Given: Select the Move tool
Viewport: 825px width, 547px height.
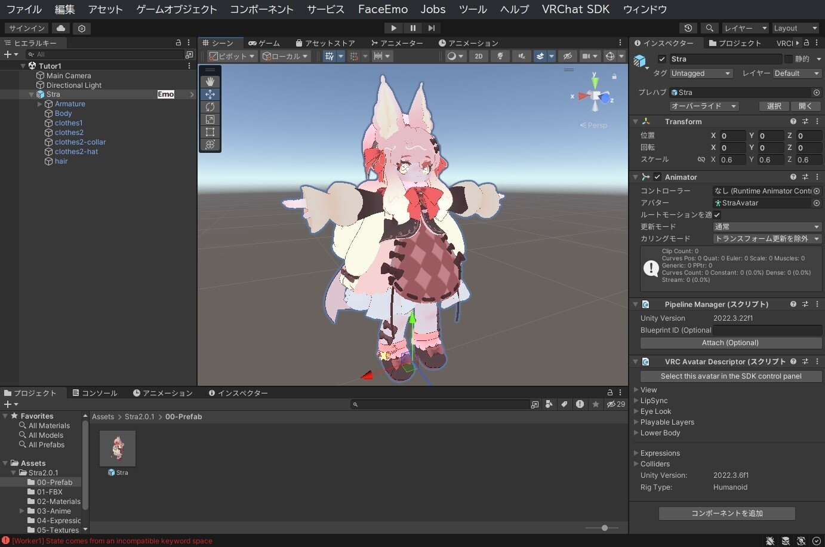Looking at the screenshot, I should point(210,94).
